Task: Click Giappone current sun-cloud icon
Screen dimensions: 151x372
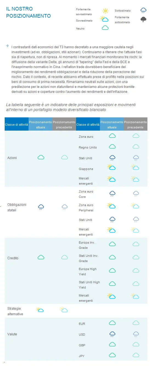Action: 111,167
